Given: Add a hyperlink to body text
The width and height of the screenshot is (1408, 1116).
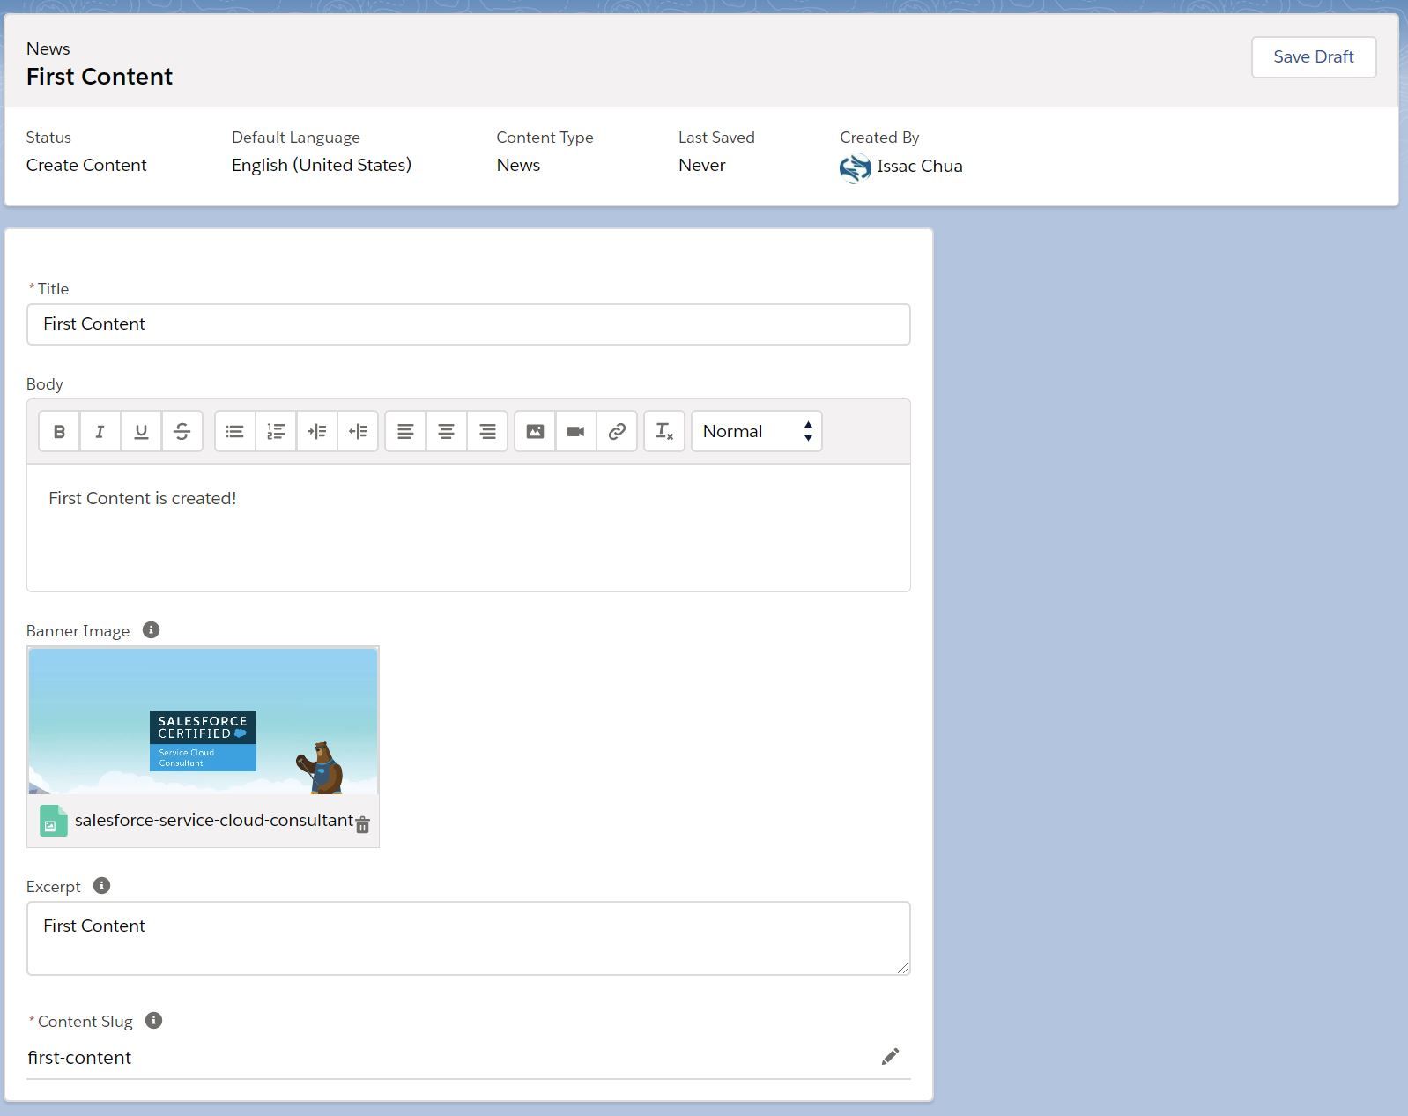Looking at the screenshot, I should (x=617, y=431).
